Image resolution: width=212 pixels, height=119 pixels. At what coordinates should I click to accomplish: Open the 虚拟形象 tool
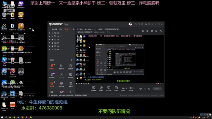tap(61, 84)
